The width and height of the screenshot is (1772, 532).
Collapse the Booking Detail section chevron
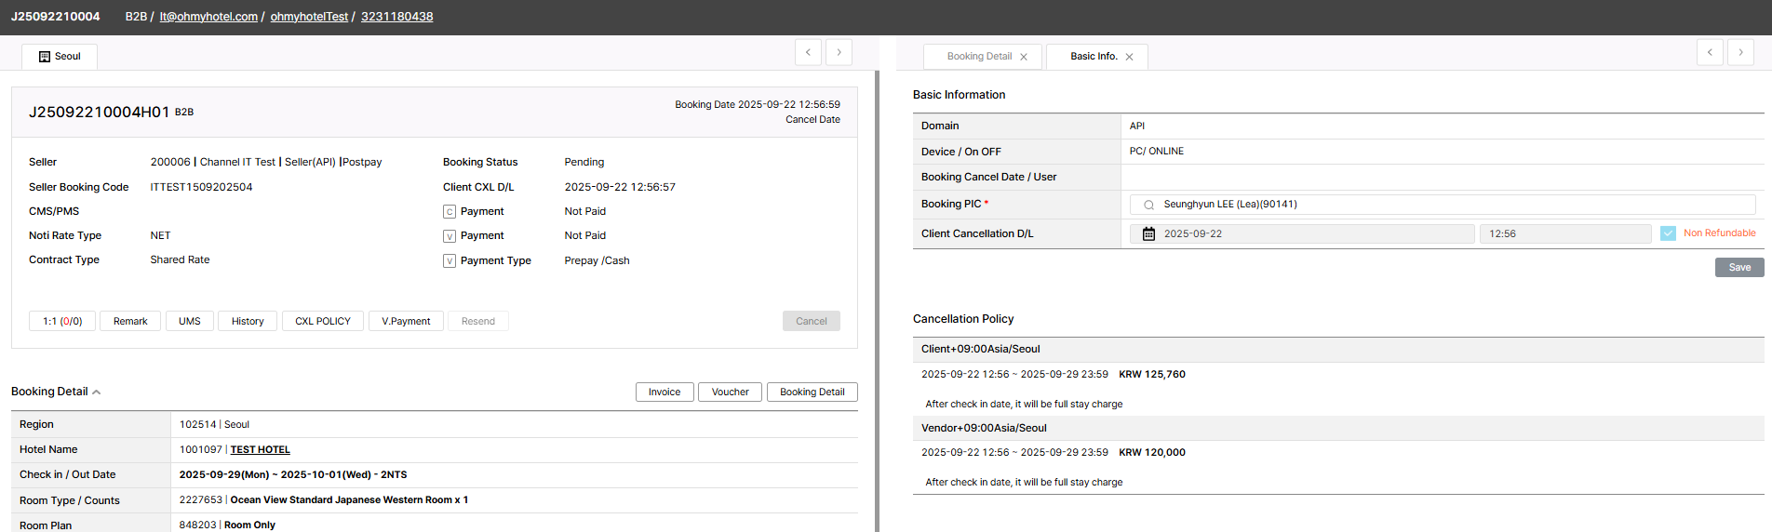97,392
